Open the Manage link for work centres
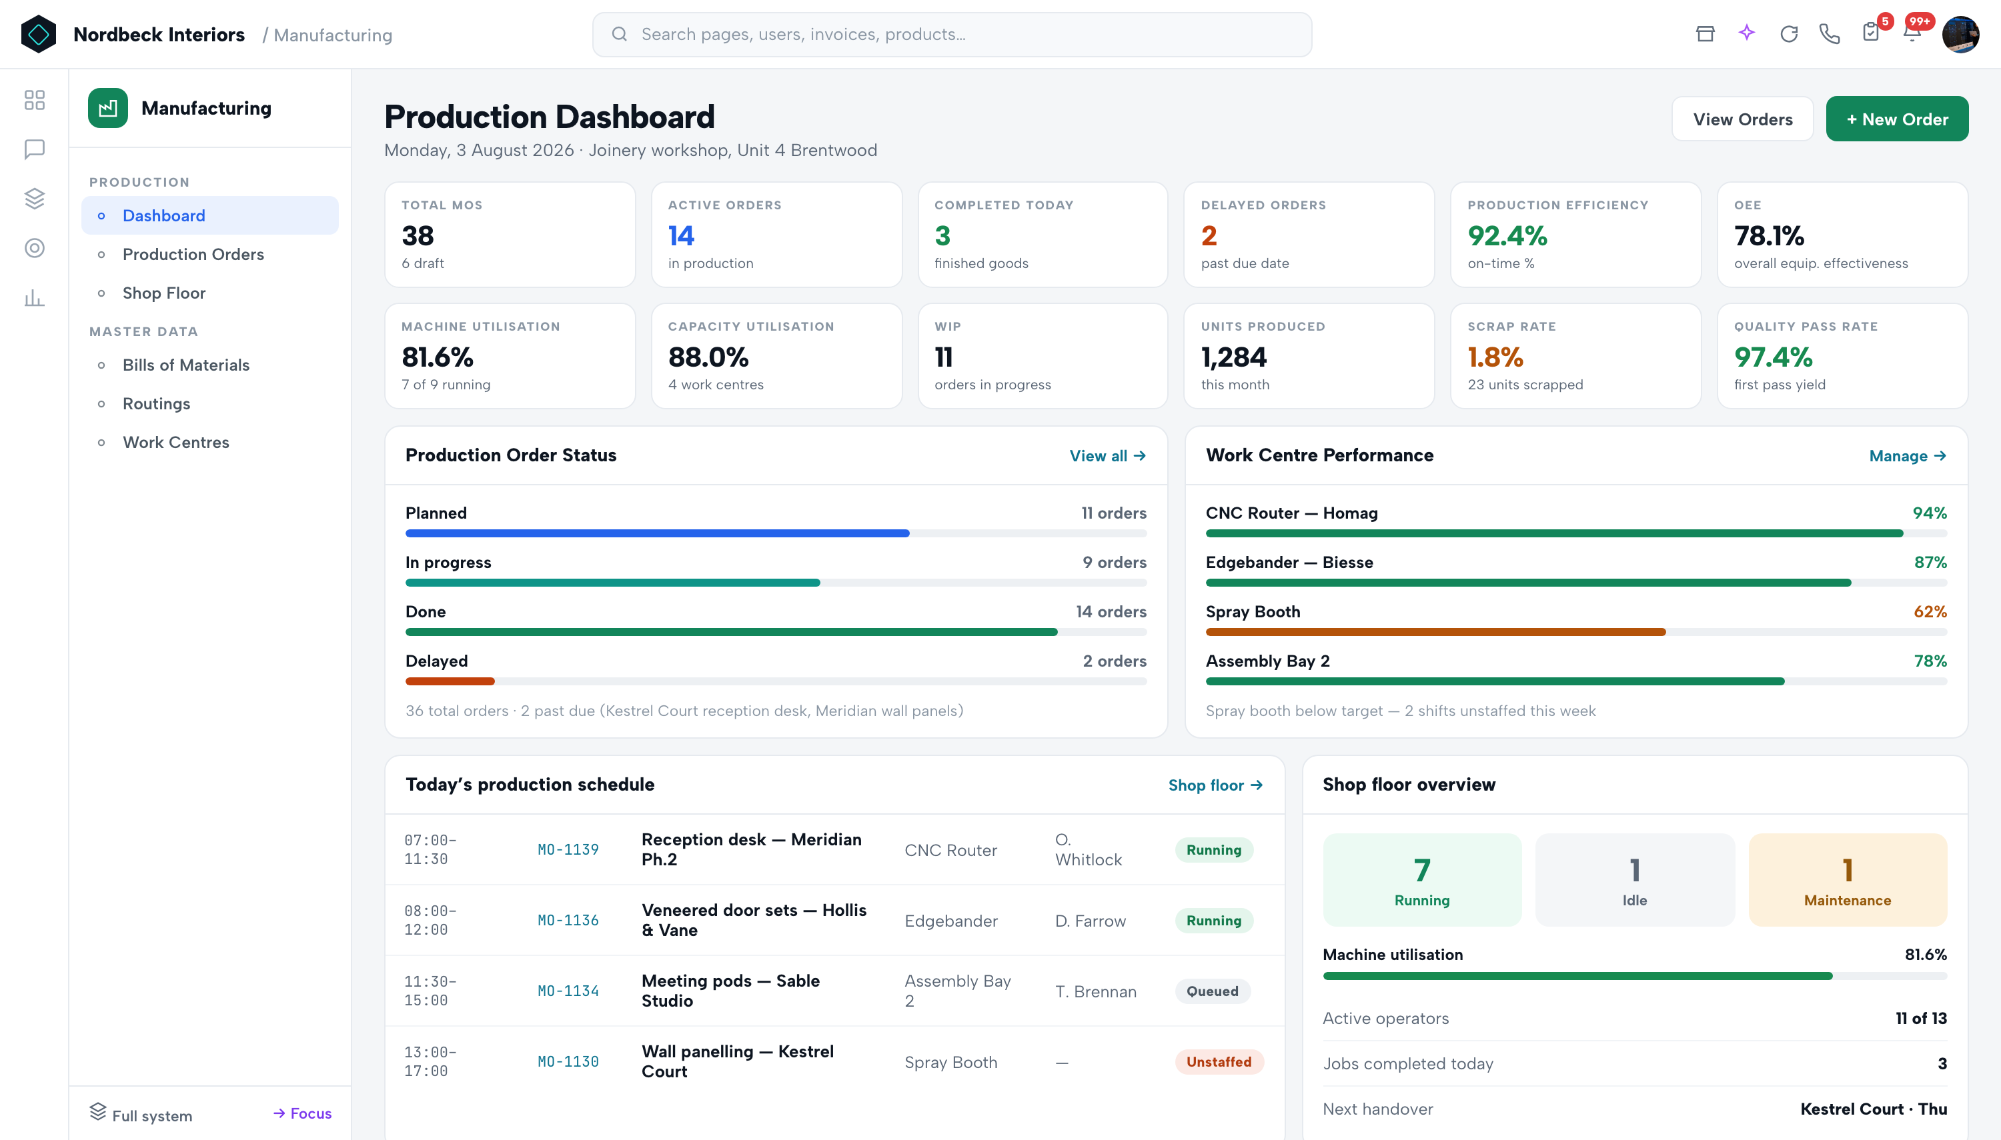2001x1140 pixels. pyautogui.click(x=1908, y=456)
